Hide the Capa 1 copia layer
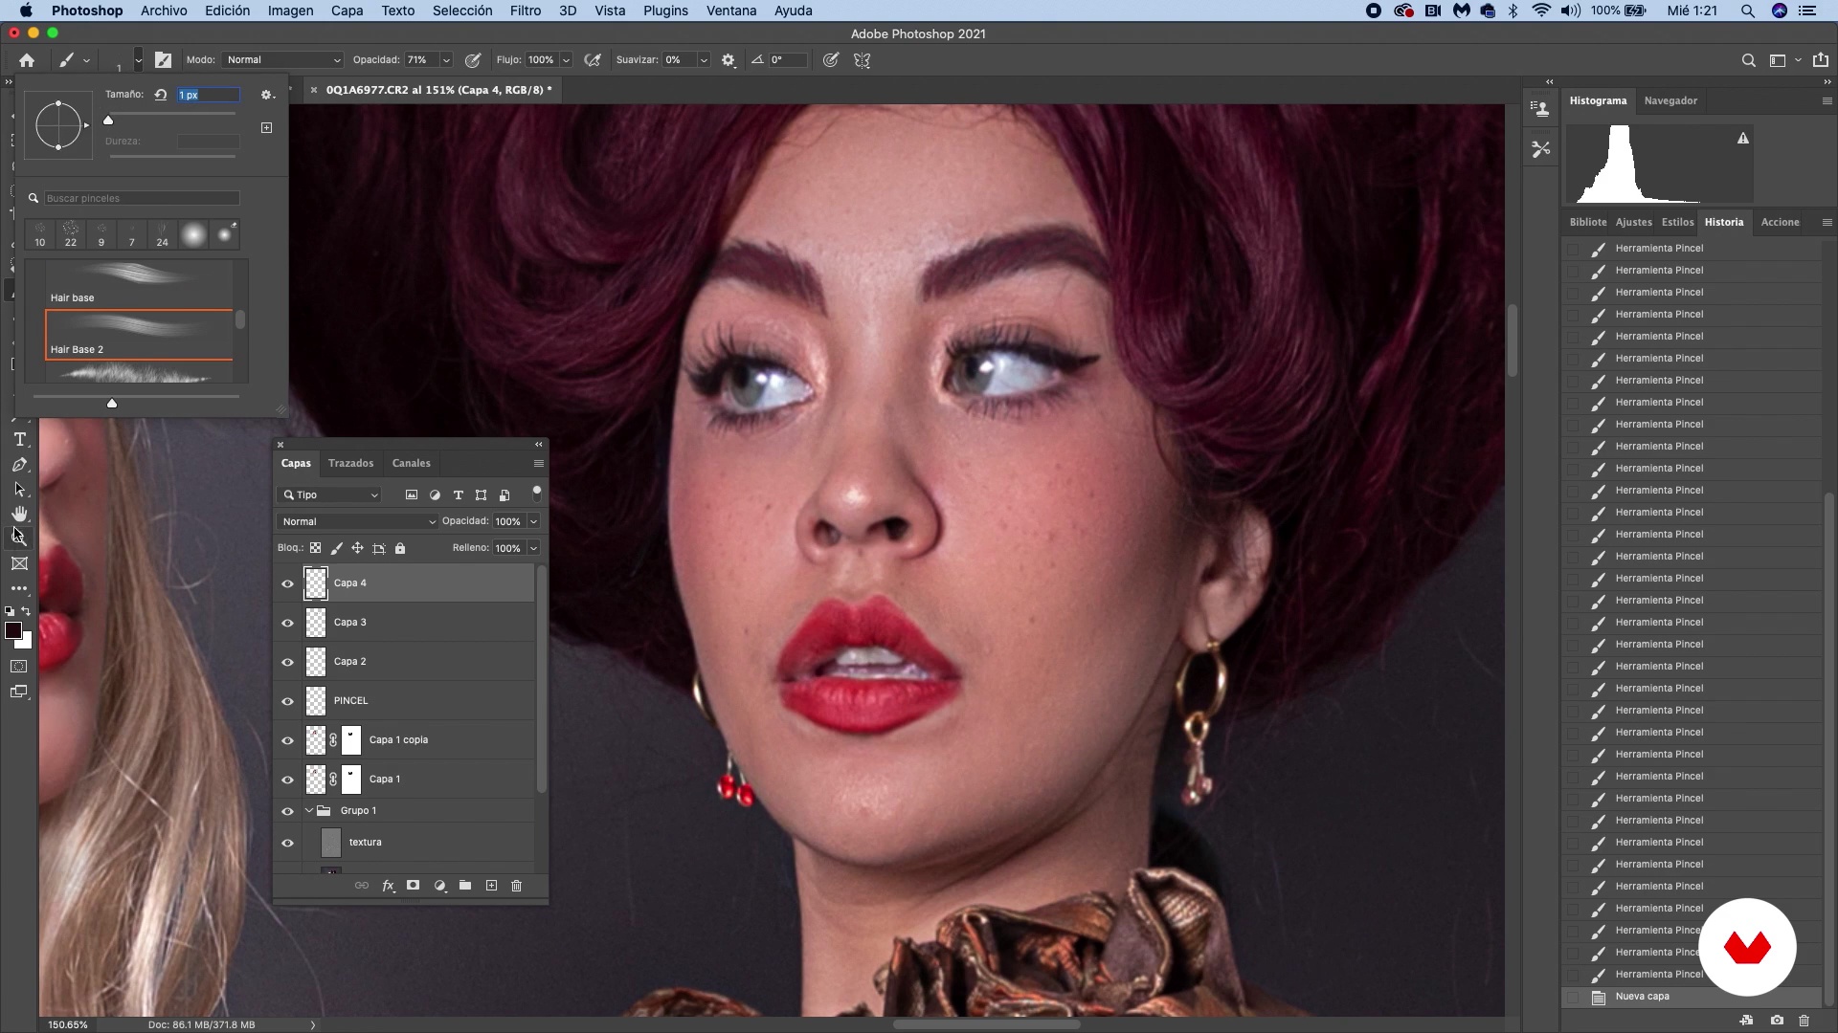 point(287,740)
